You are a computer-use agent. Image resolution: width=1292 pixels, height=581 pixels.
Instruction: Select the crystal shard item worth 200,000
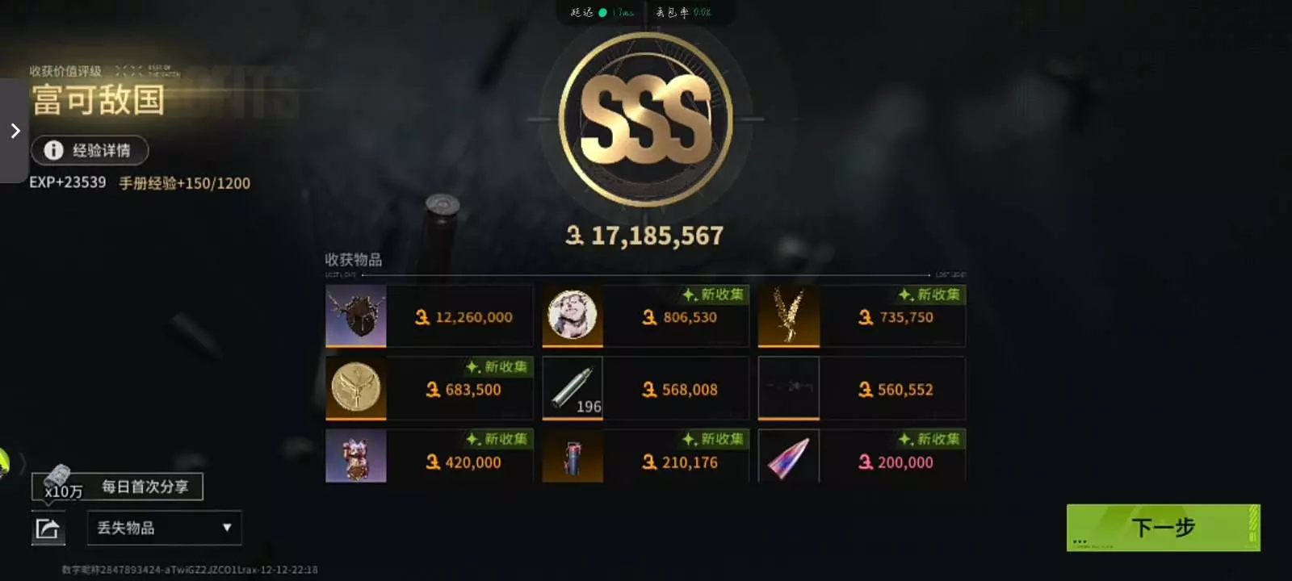tap(789, 456)
